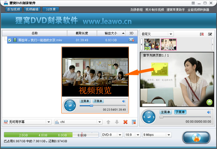
Task: Mute the right preview panel speaker
Action: [x=209, y=112]
